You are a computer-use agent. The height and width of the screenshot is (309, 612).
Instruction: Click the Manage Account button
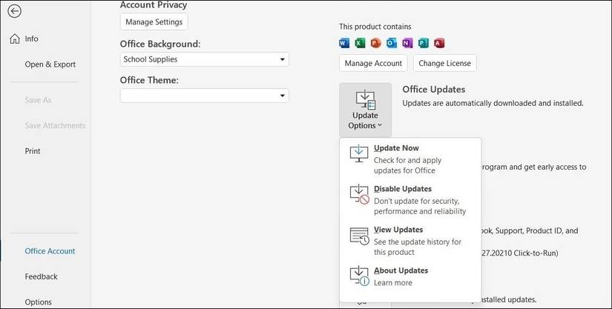[x=373, y=63]
